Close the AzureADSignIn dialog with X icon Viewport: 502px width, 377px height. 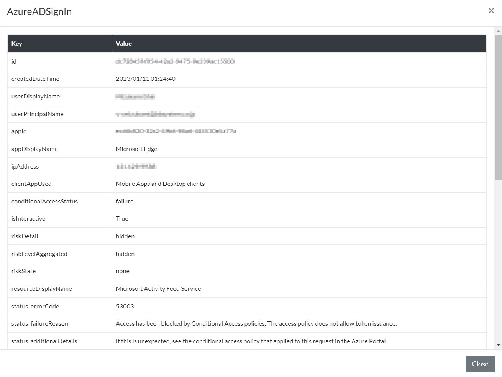(491, 11)
